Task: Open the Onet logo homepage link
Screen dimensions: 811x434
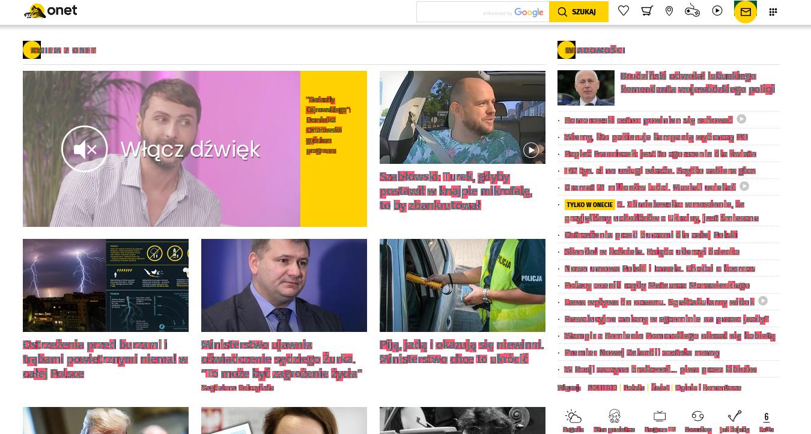Action: [50, 11]
